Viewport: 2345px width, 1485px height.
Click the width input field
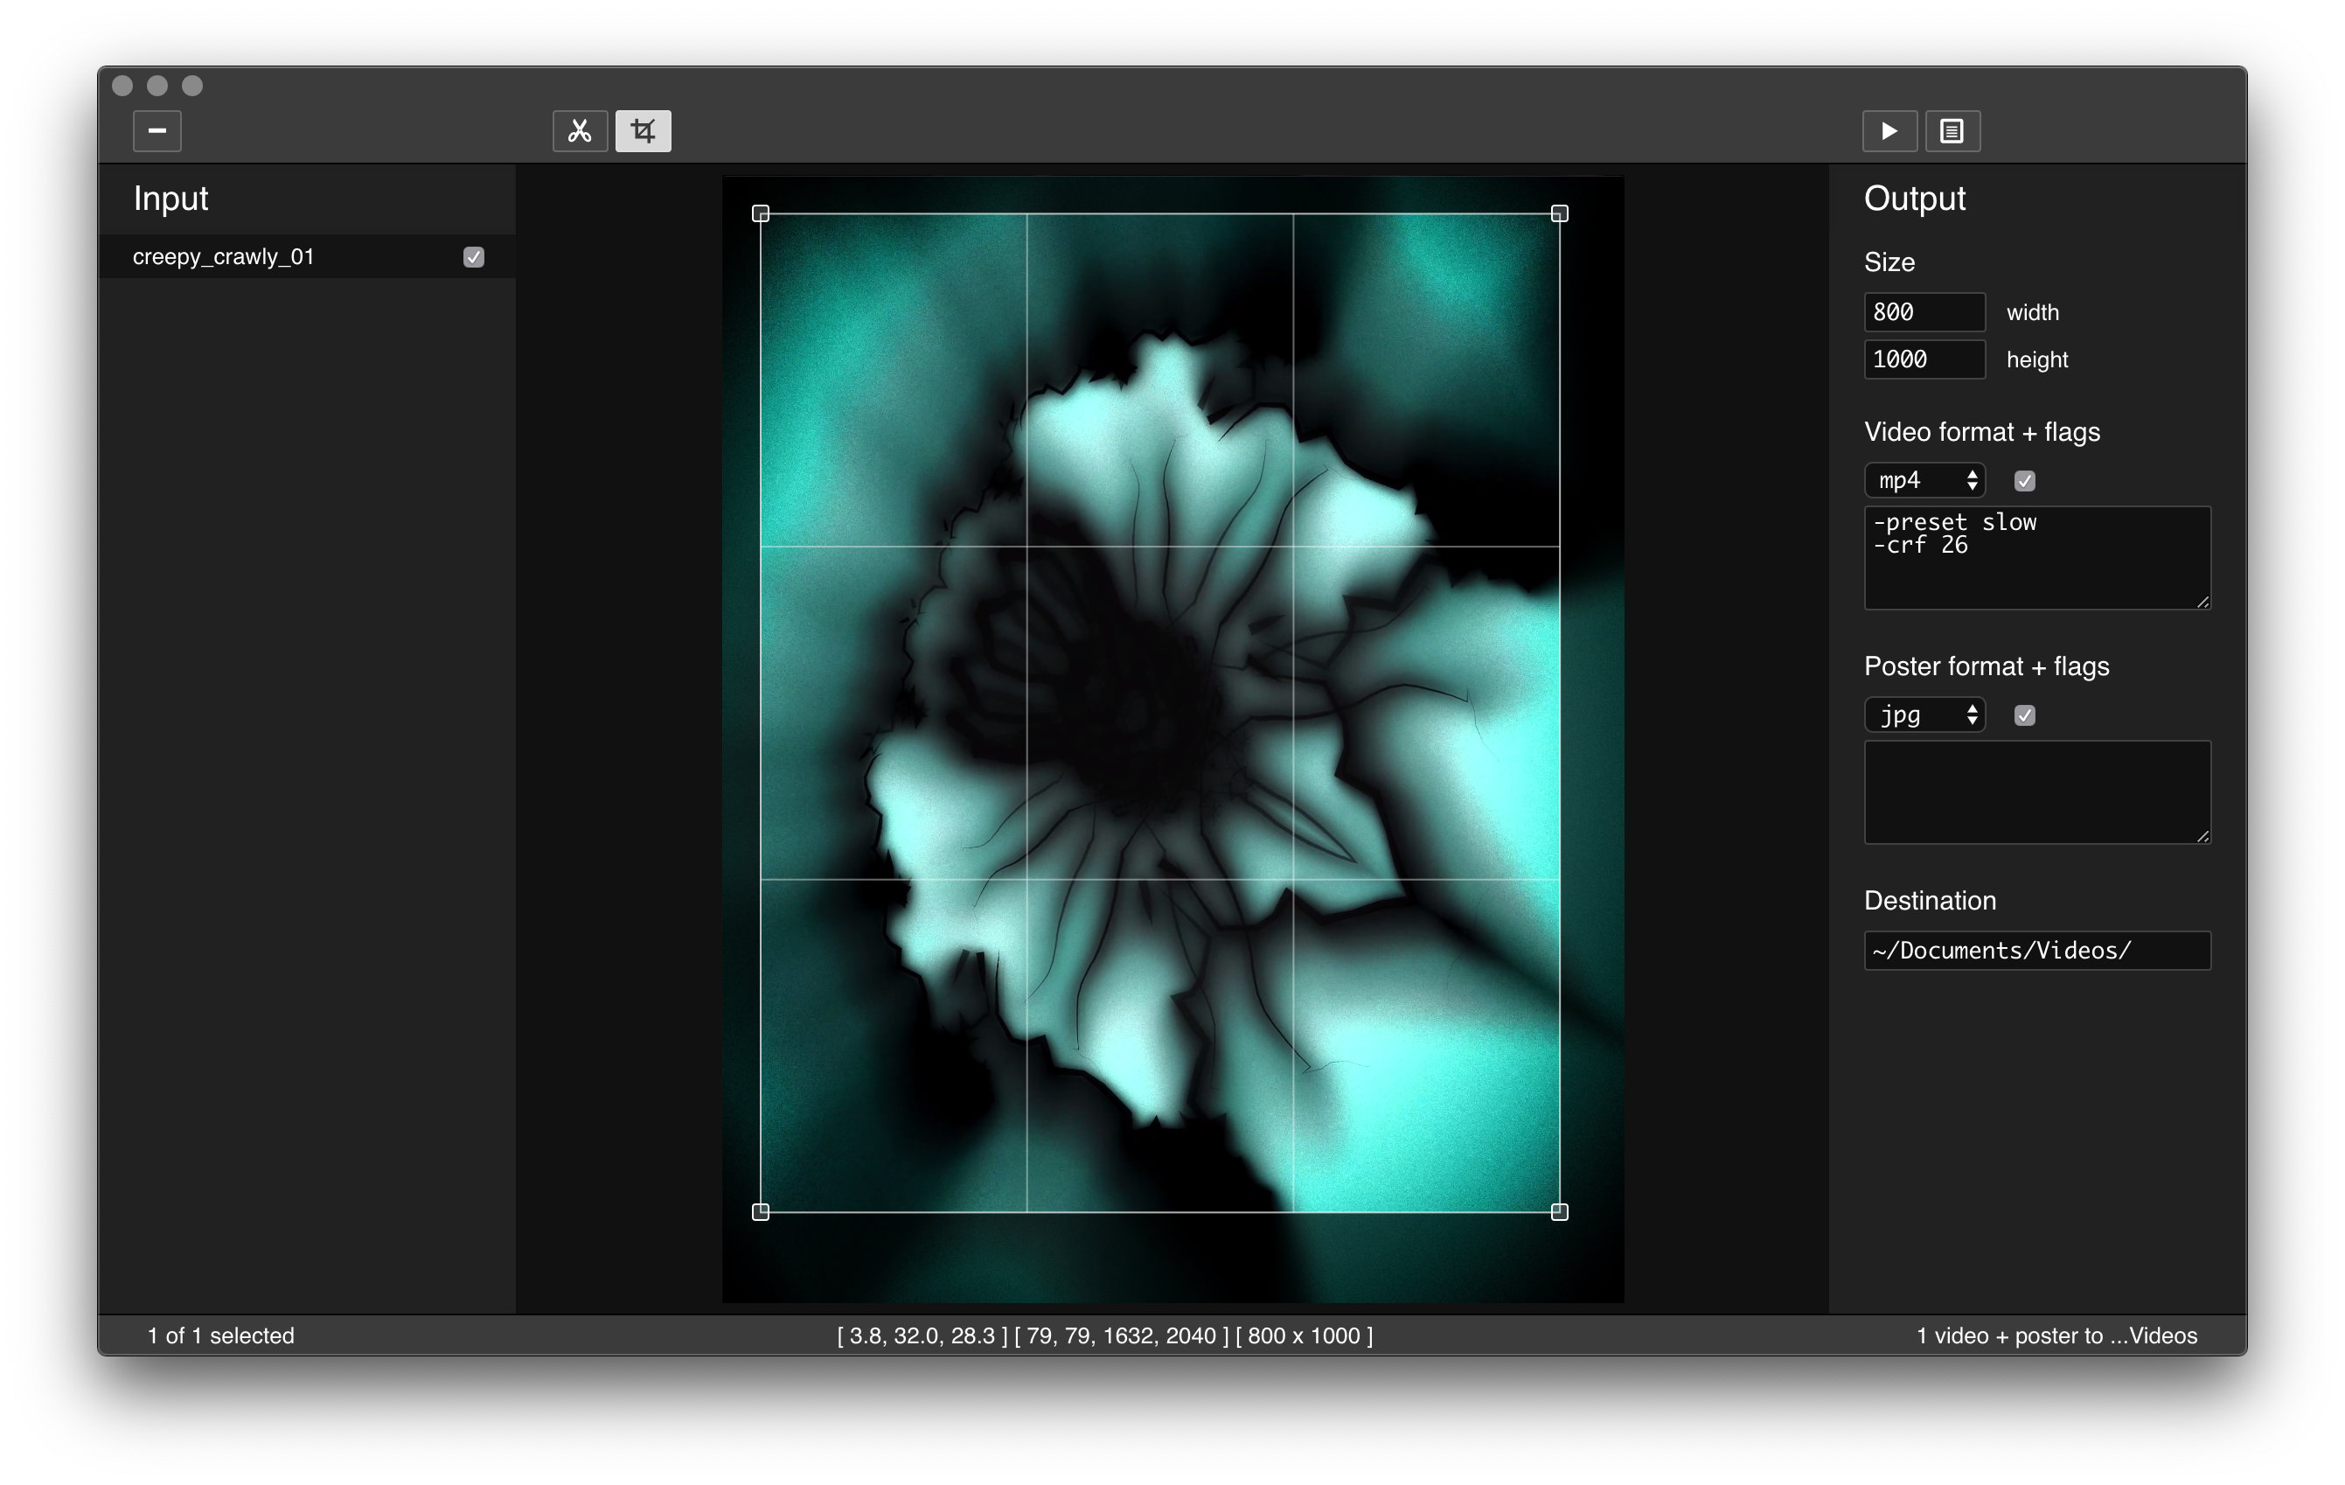1924,312
